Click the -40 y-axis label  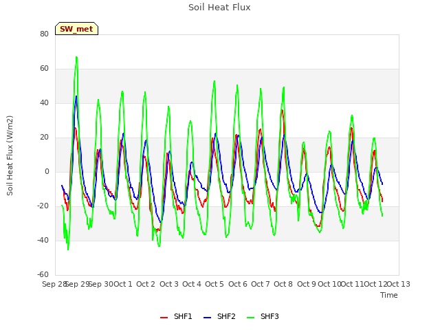(43, 240)
